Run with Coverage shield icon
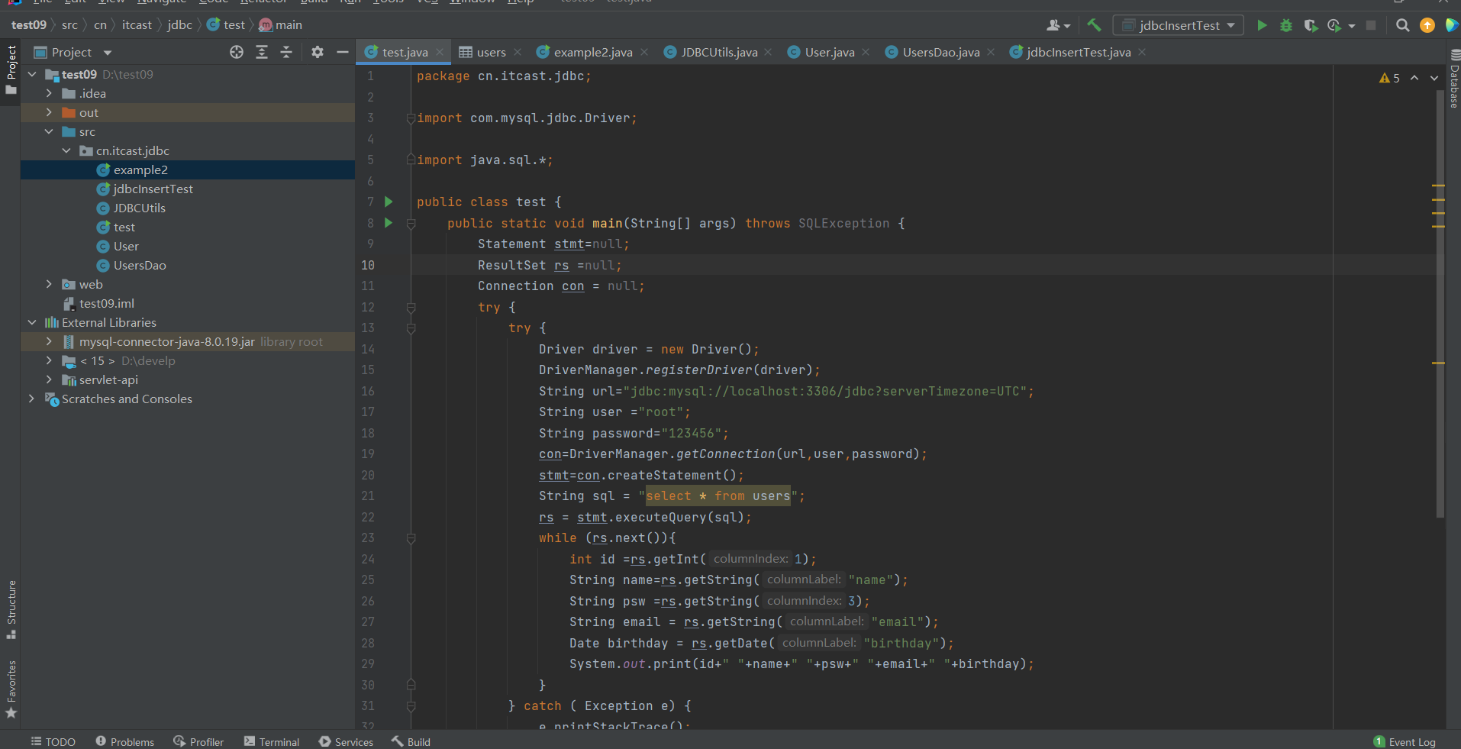 pos(1311,25)
